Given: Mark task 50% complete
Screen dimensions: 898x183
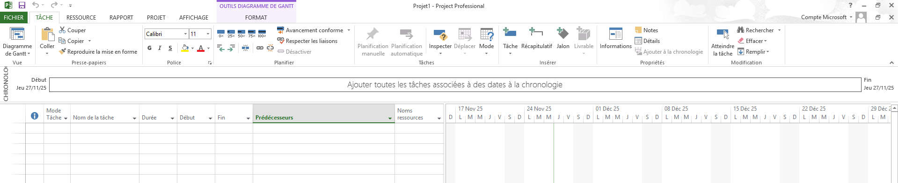Looking at the screenshot, I should coord(241,34).
